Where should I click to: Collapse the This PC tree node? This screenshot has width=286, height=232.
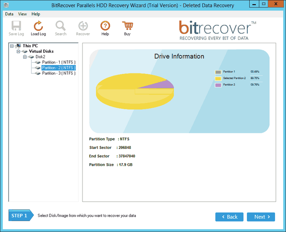12,46
